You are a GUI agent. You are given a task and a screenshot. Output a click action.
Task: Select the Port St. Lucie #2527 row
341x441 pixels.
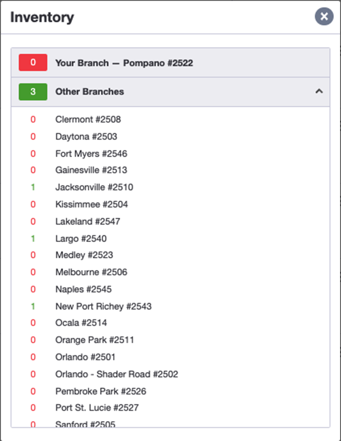[94, 408]
